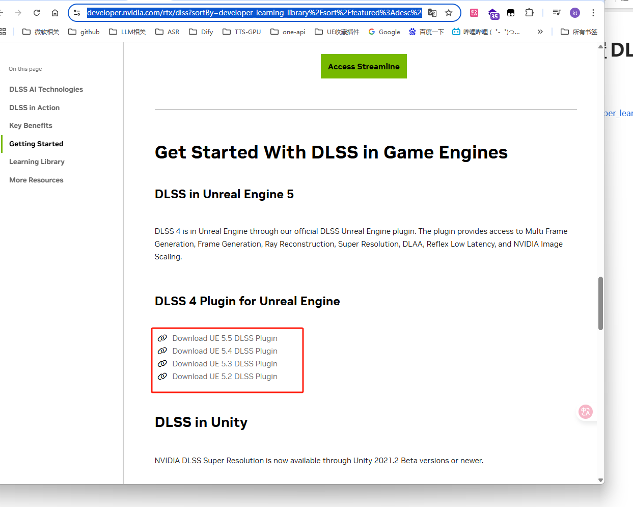Open Download UE 5.2 DLSS Plugin link
The width and height of the screenshot is (633, 507).
(x=225, y=377)
